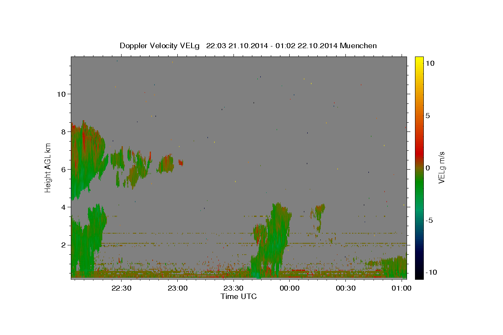This screenshot has width=503, height=335.
Task: Click the 00:30 time tick label
Action: 346,289
